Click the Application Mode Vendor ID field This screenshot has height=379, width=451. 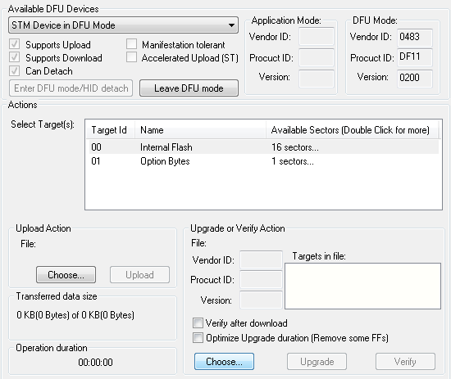pyautogui.click(x=317, y=37)
